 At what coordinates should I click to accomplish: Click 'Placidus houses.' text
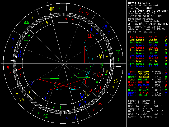coord(141,19)
